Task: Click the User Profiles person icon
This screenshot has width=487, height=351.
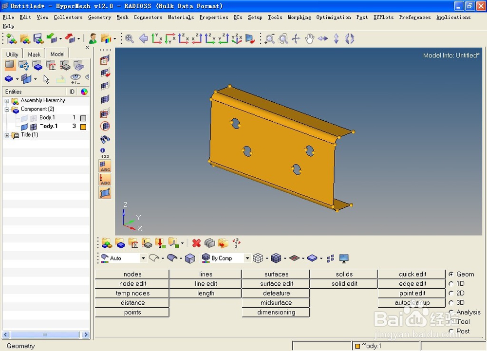Action: (93, 38)
